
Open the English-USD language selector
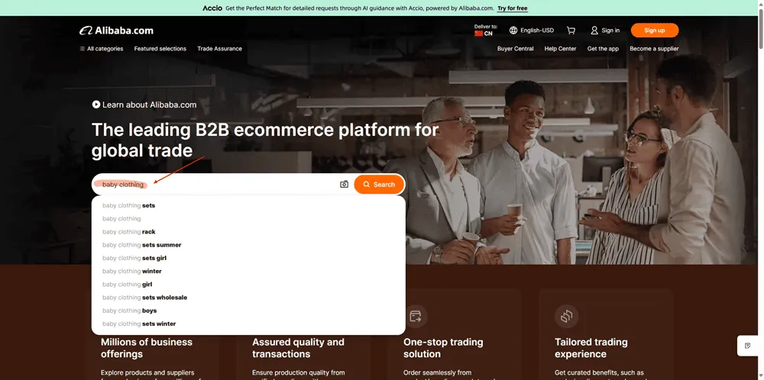[x=532, y=31]
